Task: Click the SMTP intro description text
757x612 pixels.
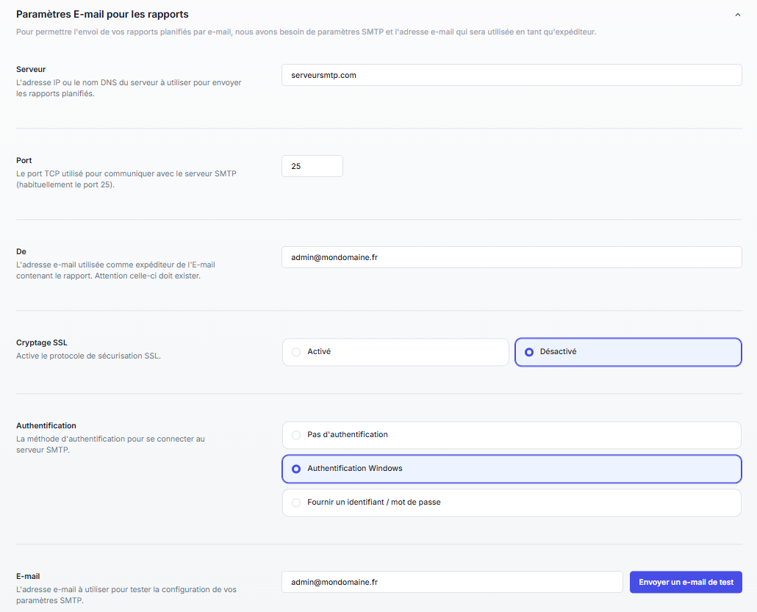Action: tap(306, 32)
